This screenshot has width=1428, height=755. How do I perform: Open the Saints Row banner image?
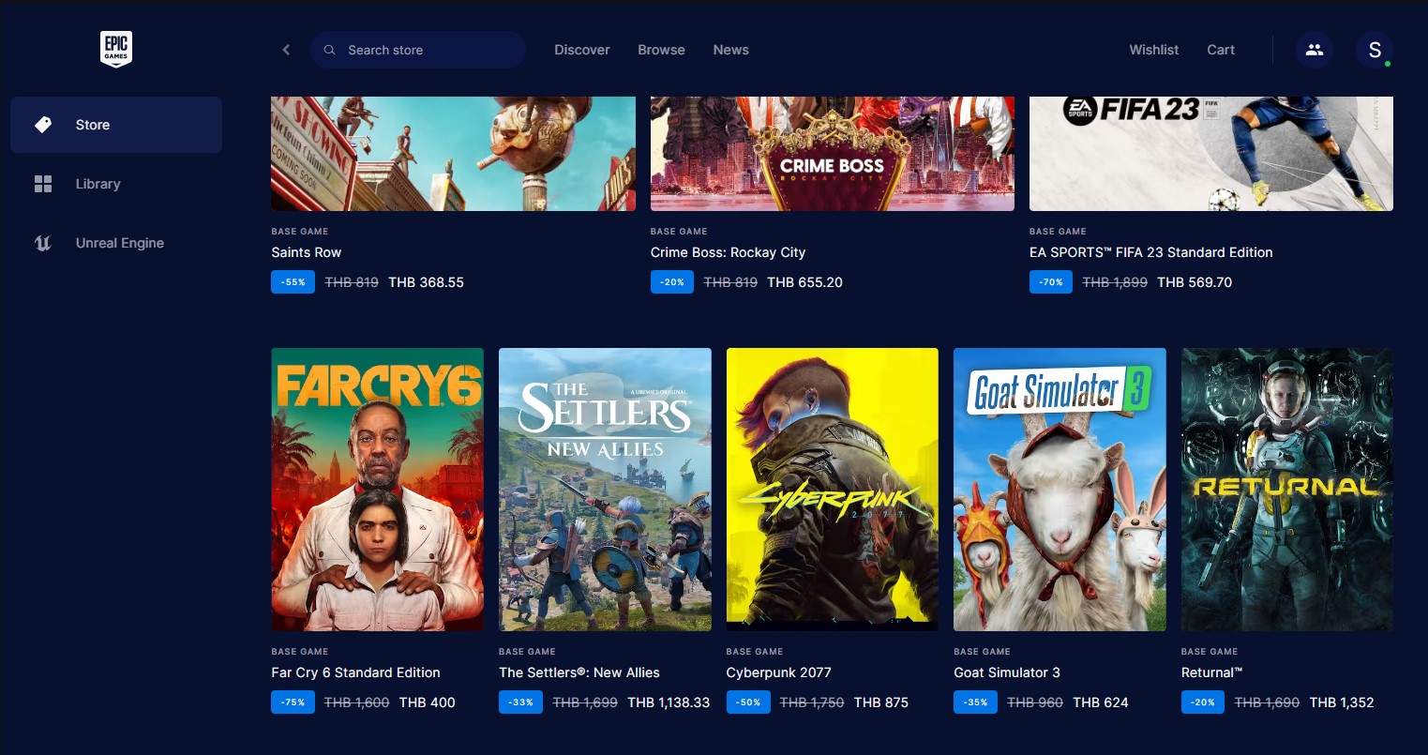pyautogui.click(x=453, y=154)
